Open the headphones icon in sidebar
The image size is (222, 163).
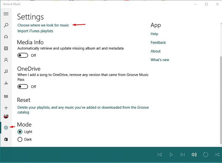6,37
